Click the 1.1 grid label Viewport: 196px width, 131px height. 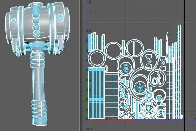click(88, 11)
